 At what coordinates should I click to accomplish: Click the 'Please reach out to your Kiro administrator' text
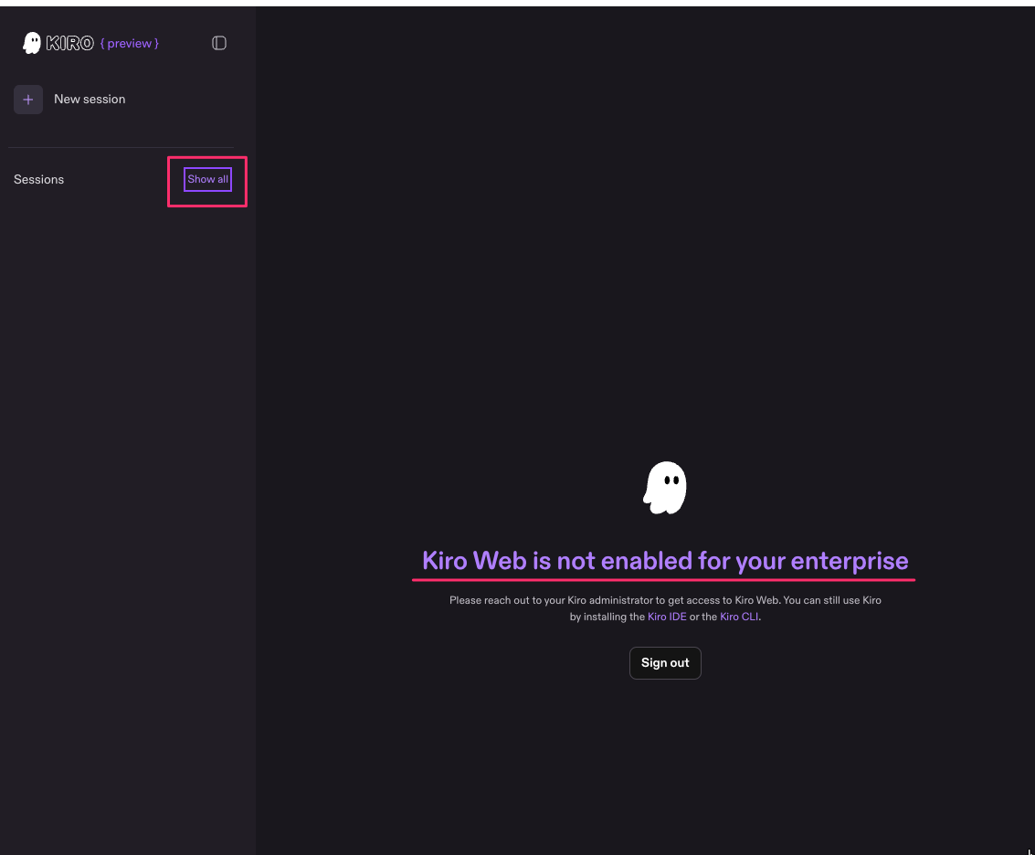pos(665,608)
